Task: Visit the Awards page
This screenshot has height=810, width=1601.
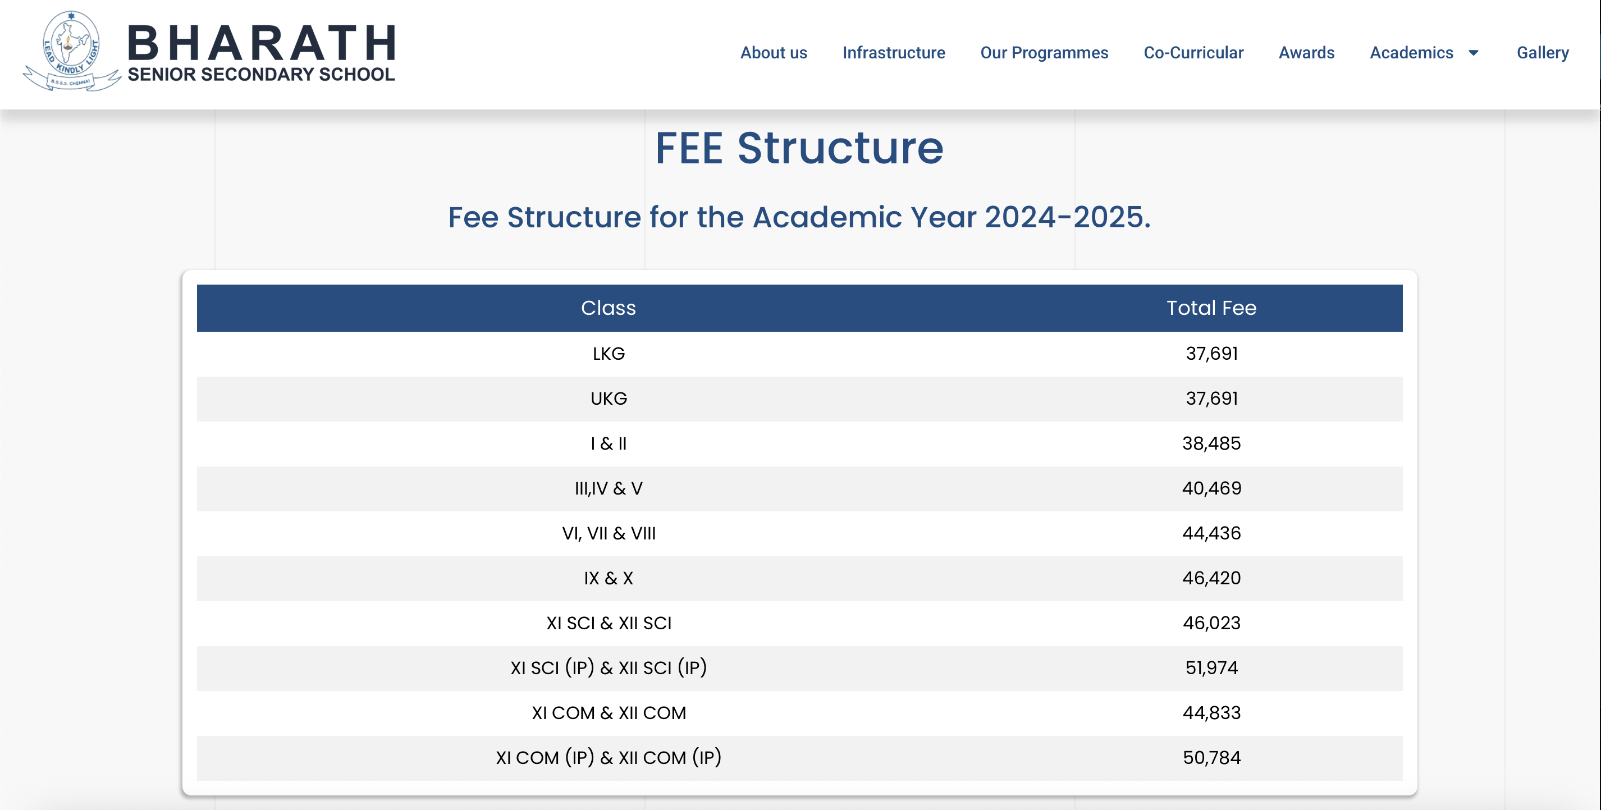Action: point(1306,53)
